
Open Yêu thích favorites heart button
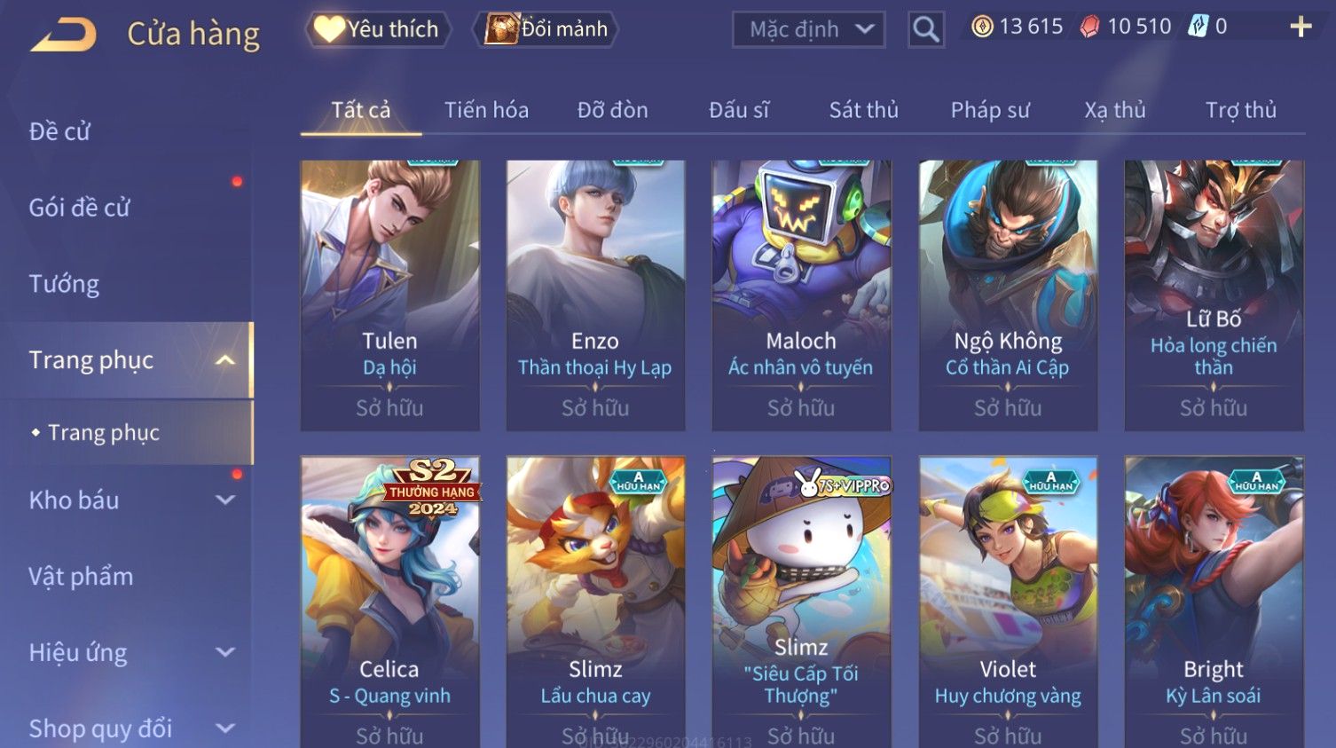coord(378,29)
